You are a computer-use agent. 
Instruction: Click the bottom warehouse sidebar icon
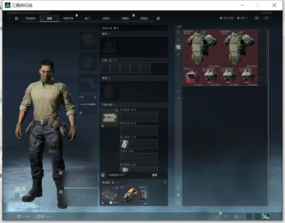coord(178,202)
